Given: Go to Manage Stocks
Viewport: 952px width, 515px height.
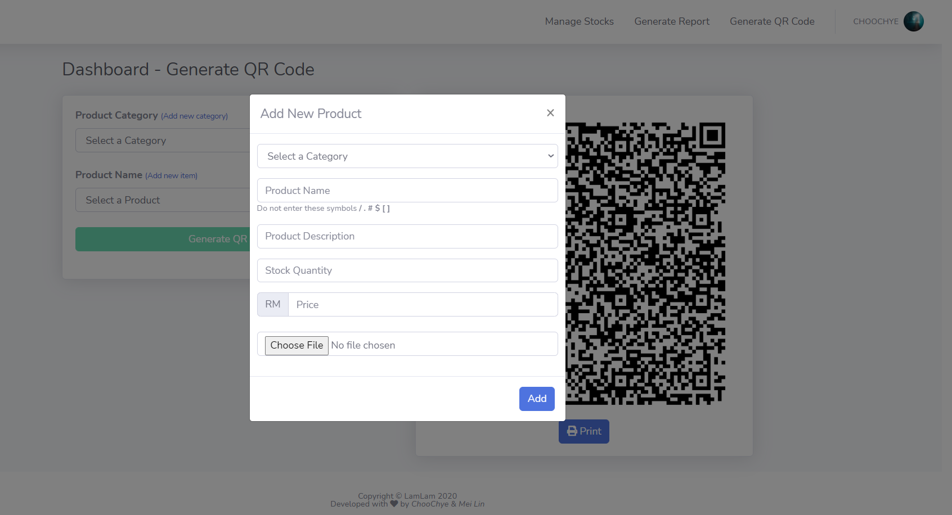Looking at the screenshot, I should (579, 21).
